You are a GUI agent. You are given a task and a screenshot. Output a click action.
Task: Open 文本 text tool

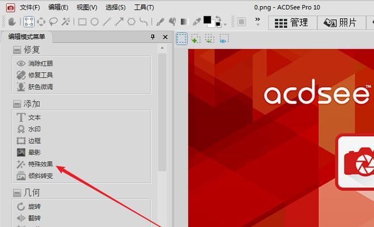pos(28,117)
